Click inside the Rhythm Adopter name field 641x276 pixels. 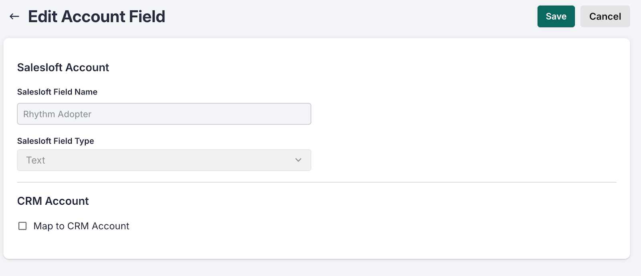164,114
